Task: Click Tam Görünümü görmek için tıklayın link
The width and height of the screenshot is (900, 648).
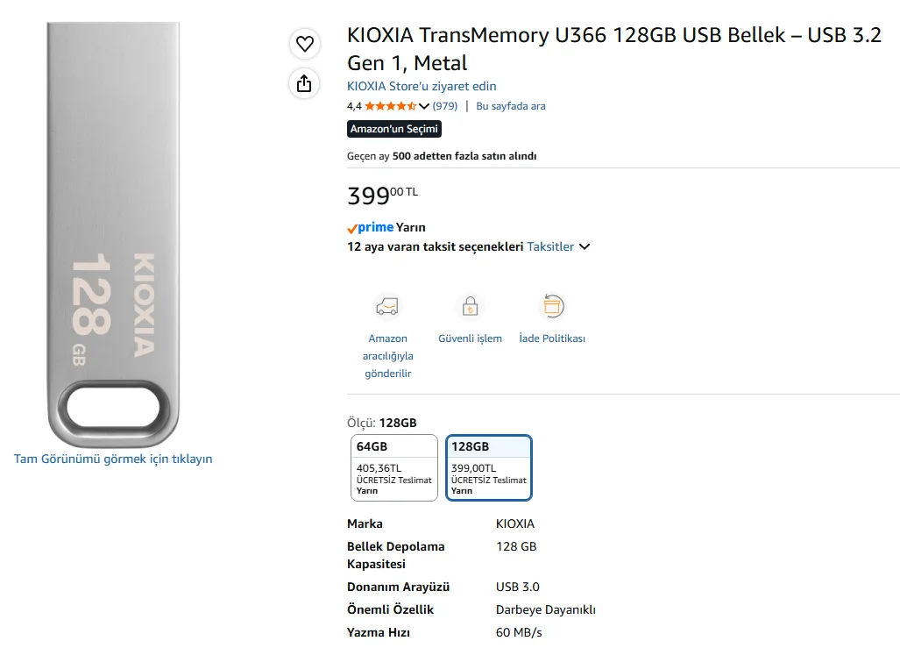Action: click(113, 459)
